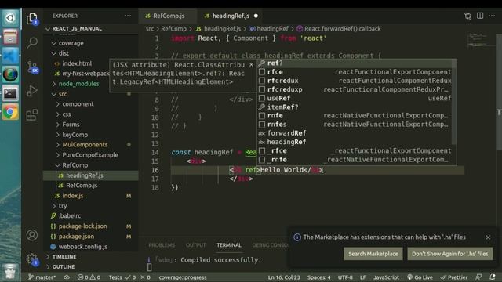Choose ref? attribute suggestion
The width and height of the screenshot is (502, 282).
[x=355, y=63]
